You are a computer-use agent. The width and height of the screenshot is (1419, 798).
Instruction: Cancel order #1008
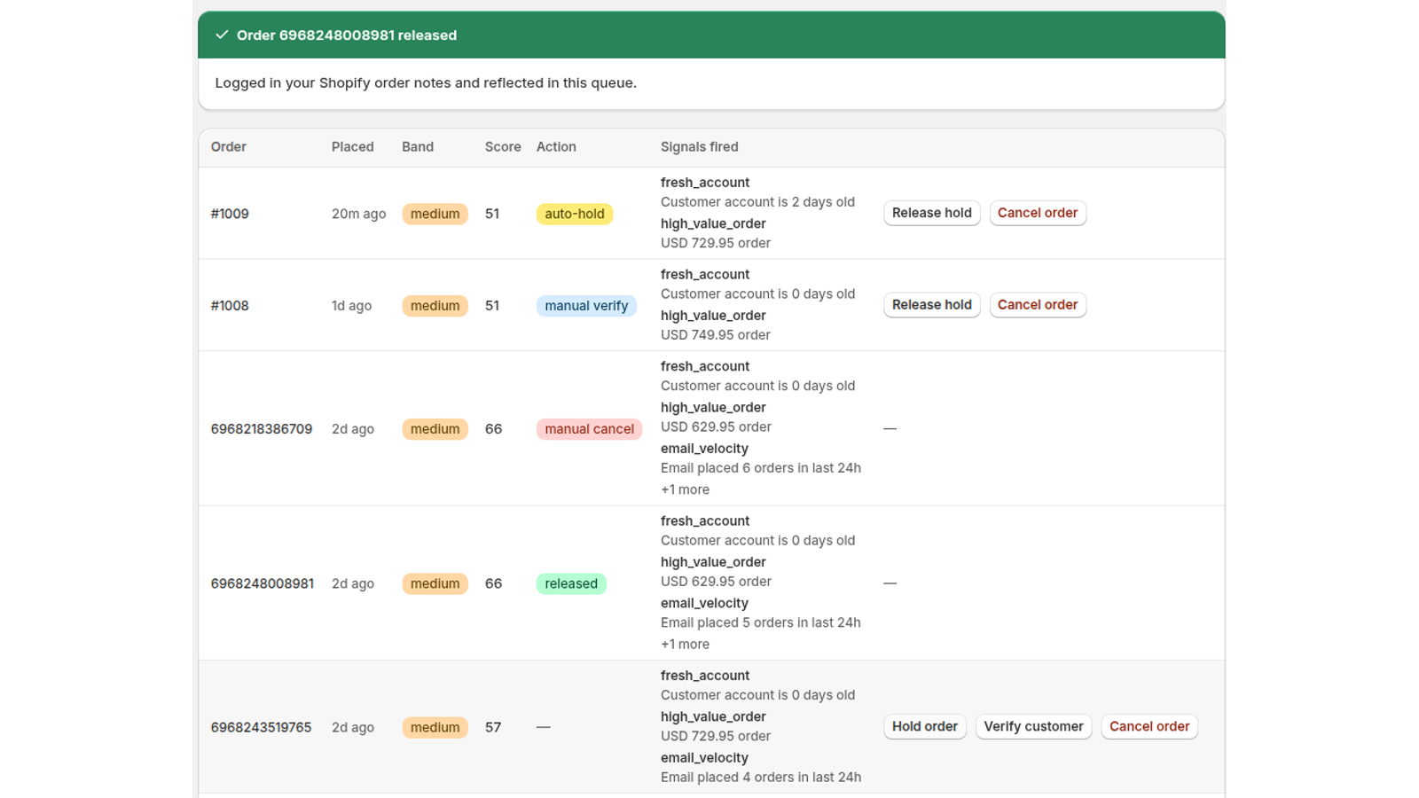[x=1038, y=305]
